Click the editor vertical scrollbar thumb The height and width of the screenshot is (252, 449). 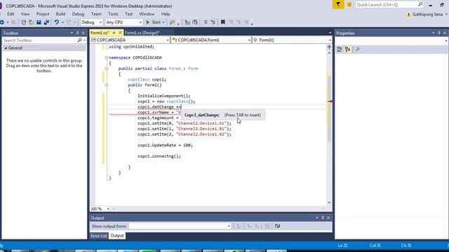(x=329, y=108)
